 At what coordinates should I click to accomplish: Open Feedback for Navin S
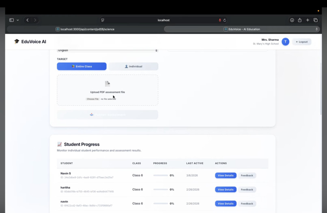tap(247, 175)
